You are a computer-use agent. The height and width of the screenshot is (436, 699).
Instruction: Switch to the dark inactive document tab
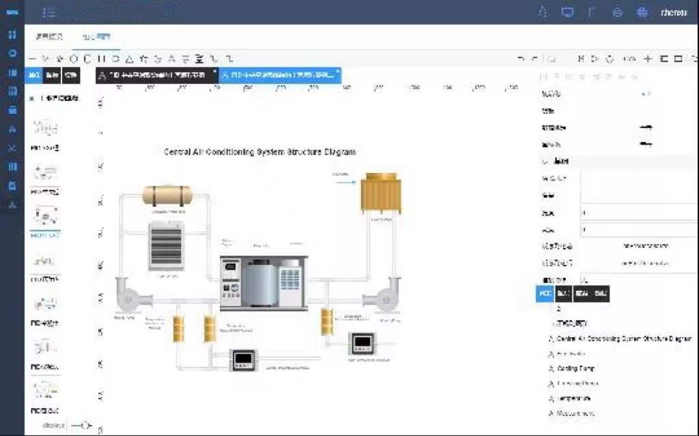tap(157, 75)
